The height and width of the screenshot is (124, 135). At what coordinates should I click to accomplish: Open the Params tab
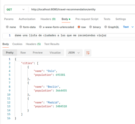click(9, 19)
